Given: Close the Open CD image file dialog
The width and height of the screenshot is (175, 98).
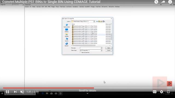Looking at the screenshot, I should 111,19.
